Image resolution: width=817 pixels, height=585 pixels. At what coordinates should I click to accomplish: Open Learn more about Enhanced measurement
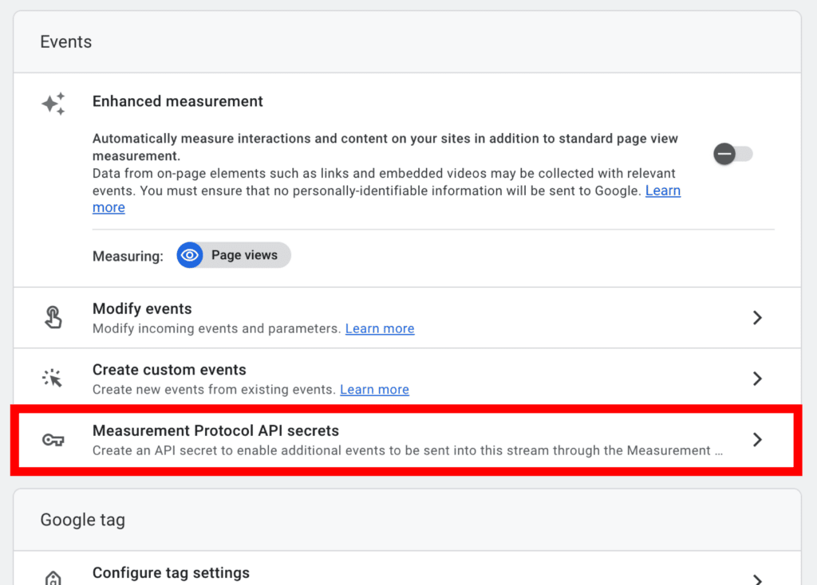pyautogui.click(x=663, y=190)
